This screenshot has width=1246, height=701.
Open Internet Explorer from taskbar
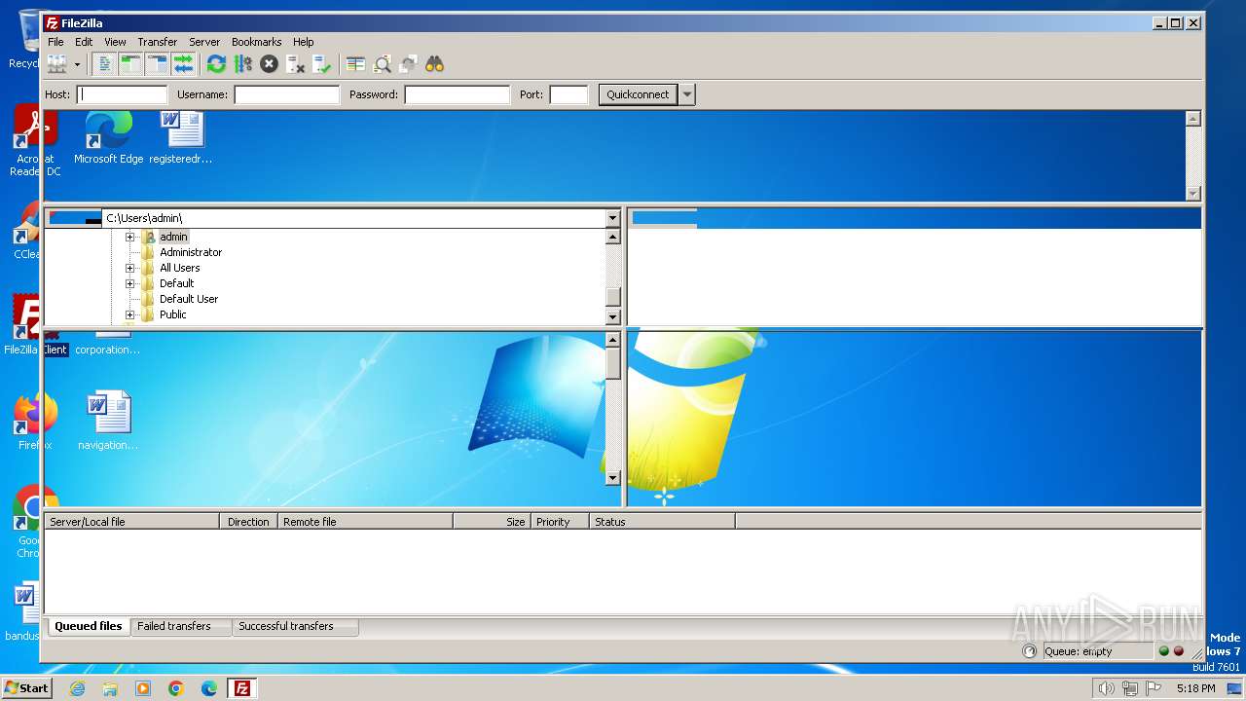pos(77,688)
